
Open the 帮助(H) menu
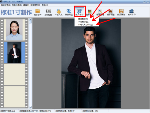(x=45, y=5)
